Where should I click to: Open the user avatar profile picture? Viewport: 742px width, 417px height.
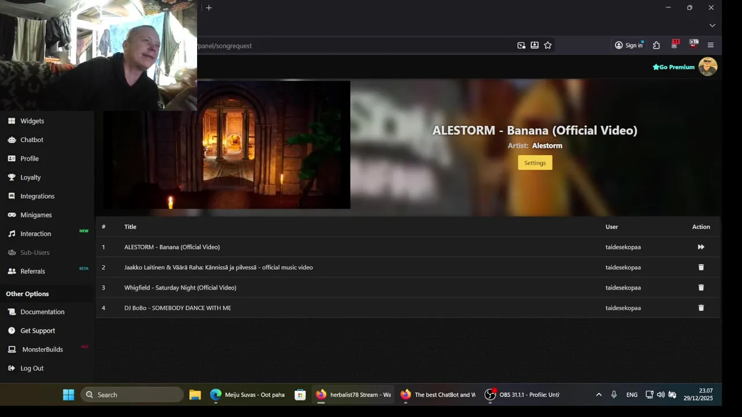708,67
